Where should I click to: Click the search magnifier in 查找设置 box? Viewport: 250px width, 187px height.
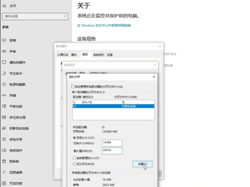coord(65,16)
